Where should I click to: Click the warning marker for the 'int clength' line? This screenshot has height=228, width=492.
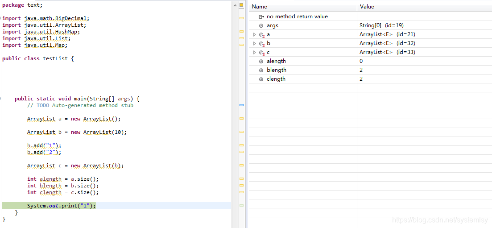[242, 192]
